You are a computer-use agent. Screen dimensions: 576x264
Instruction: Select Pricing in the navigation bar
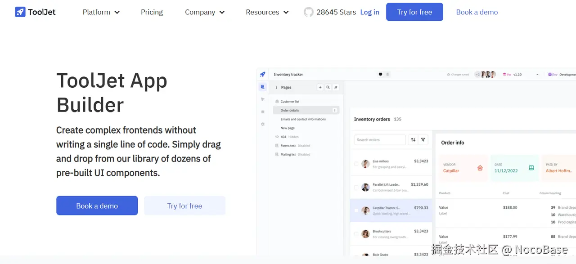click(x=152, y=12)
